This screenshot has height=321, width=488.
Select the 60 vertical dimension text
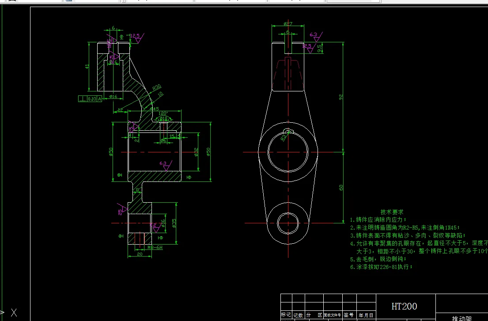point(341,188)
